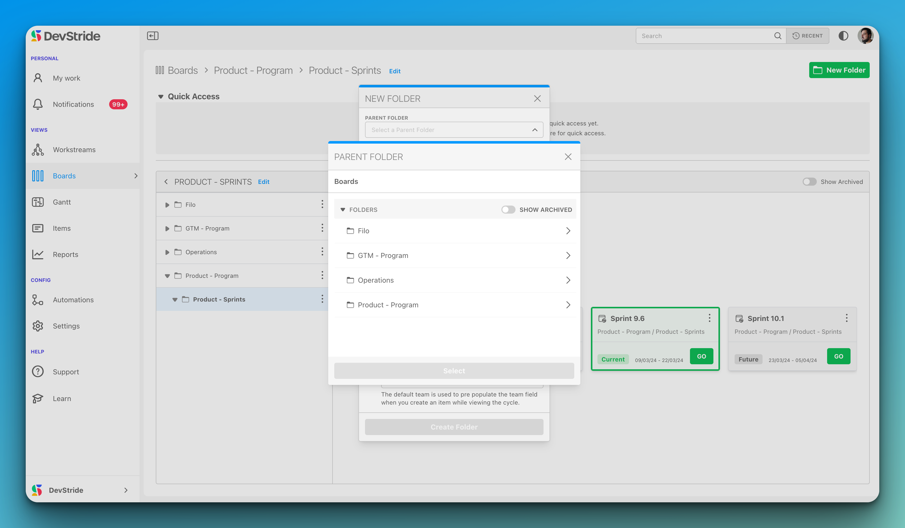Enable sidebar collapse toggle button
This screenshot has height=528, width=905.
coord(153,36)
